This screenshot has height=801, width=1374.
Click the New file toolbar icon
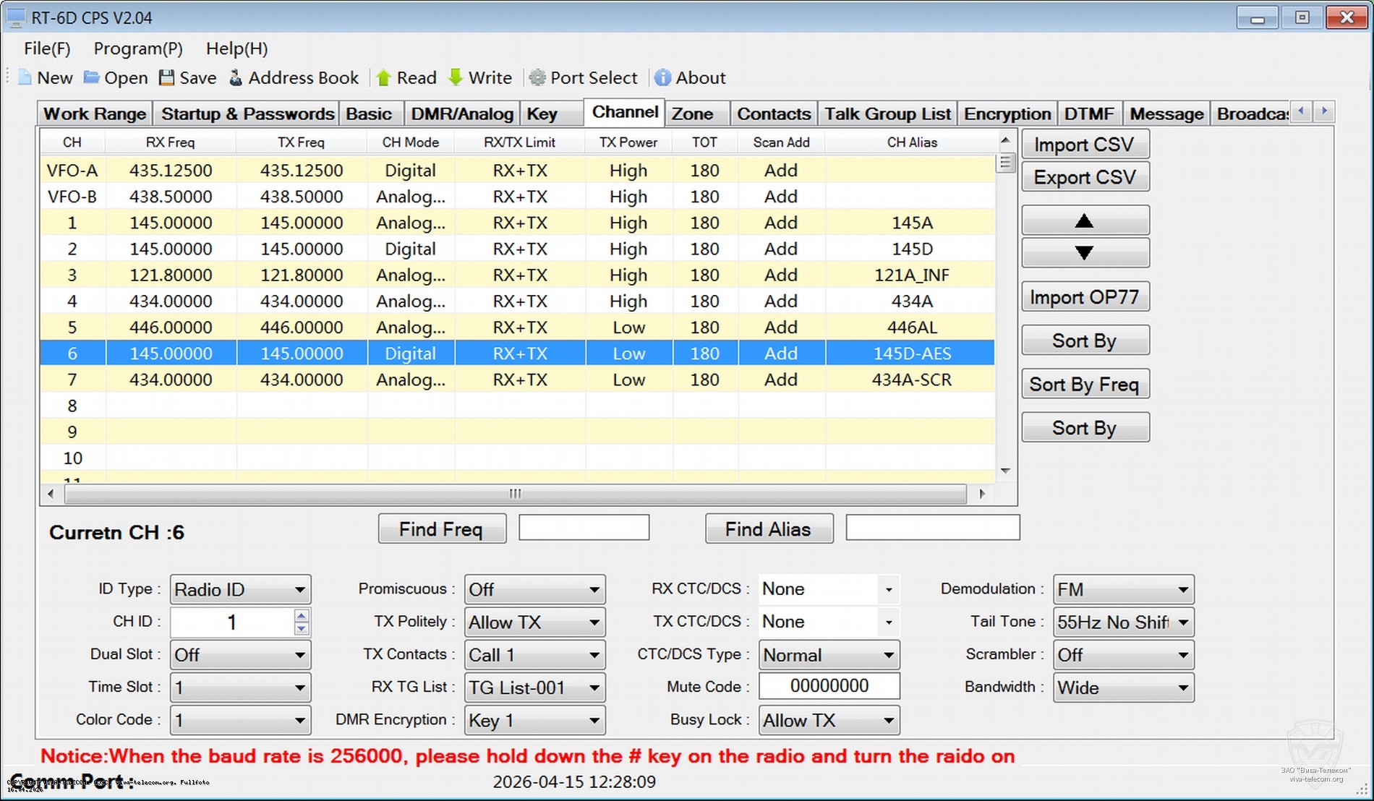(25, 78)
